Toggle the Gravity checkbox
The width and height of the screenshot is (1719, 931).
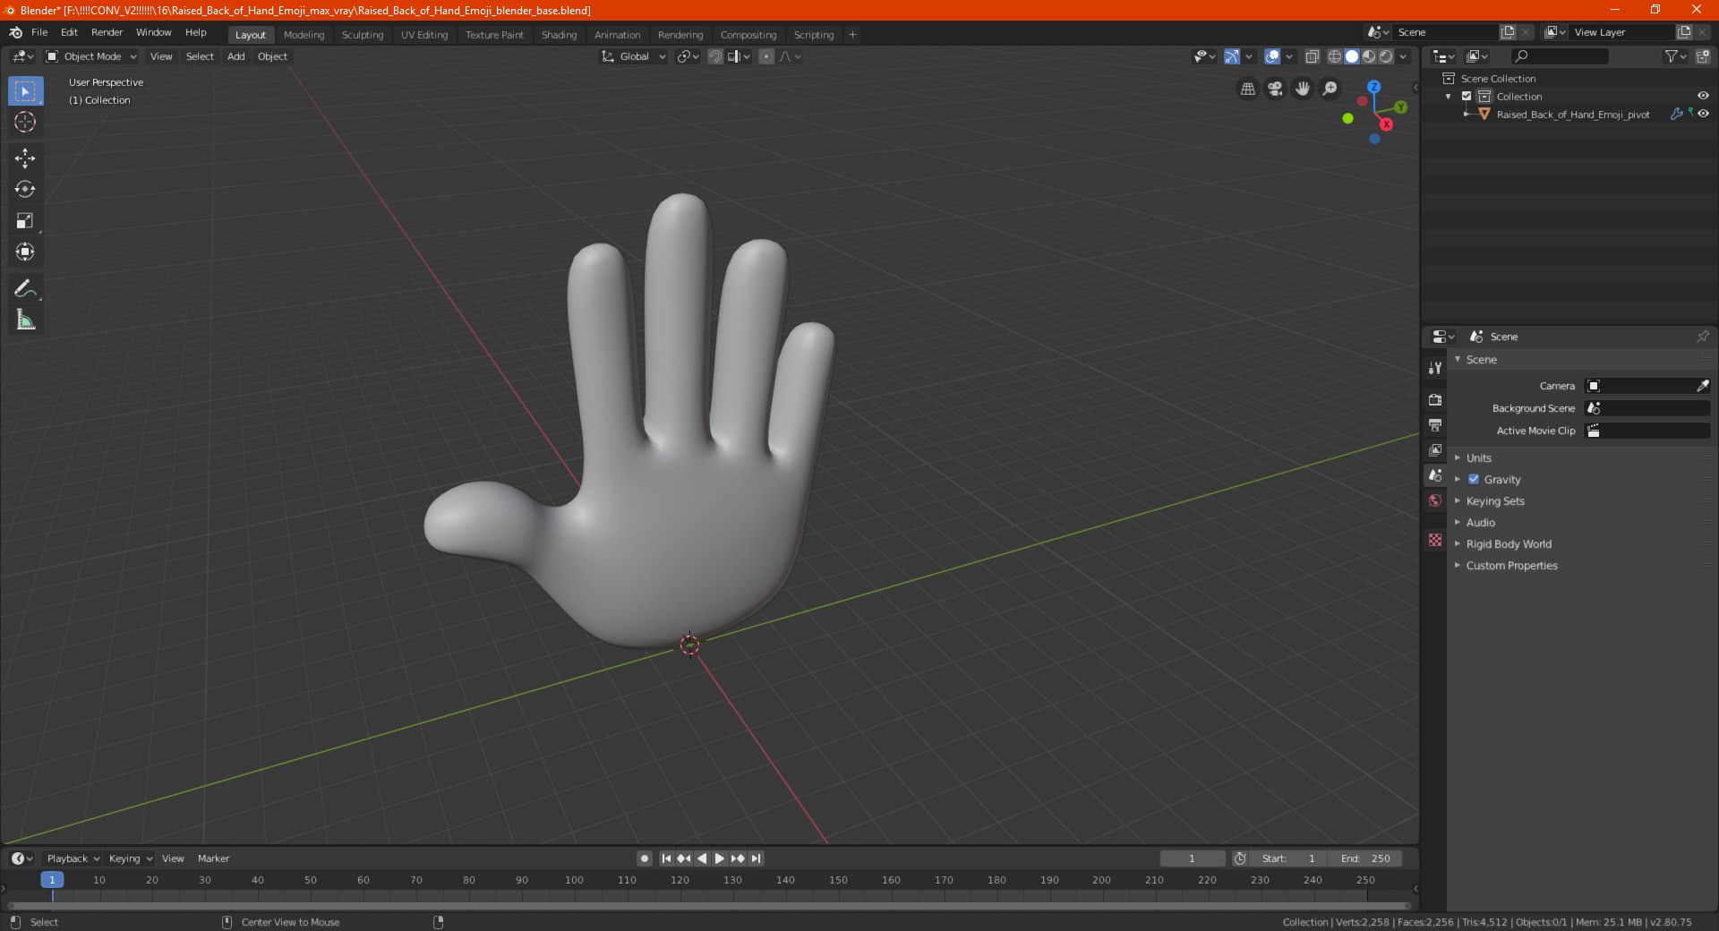[x=1474, y=480]
